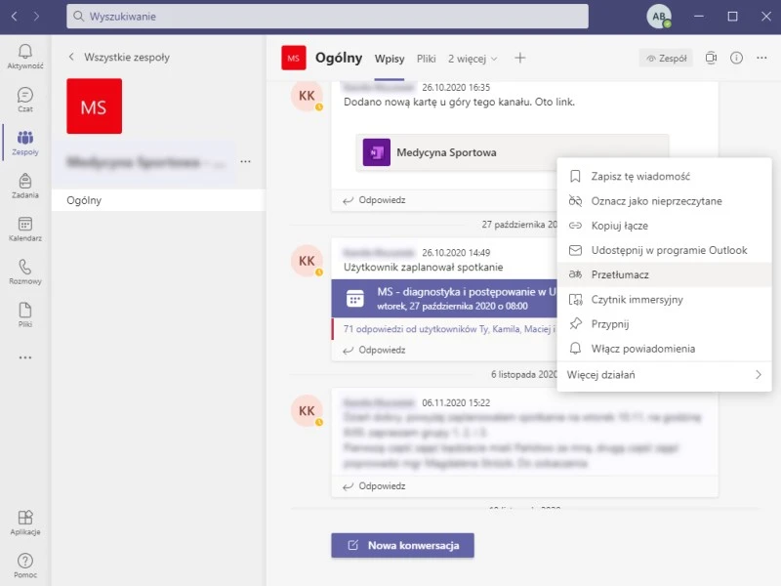
Task: Open more options for the Medycyna Sportowa team
Action: [x=245, y=161]
